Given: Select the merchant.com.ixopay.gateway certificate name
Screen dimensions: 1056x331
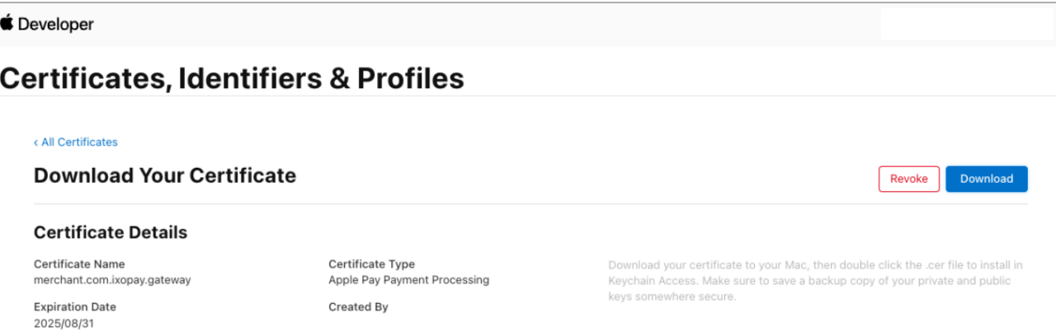Looking at the screenshot, I should pos(112,280).
